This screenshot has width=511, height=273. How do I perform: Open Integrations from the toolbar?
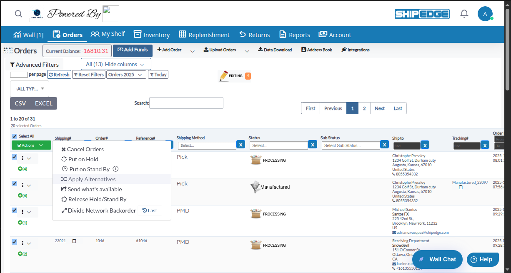coord(356,50)
